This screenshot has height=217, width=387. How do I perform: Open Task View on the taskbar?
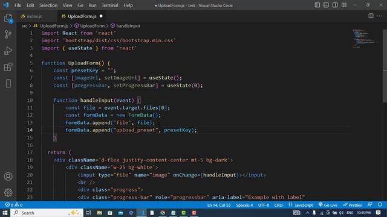(88, 213)
